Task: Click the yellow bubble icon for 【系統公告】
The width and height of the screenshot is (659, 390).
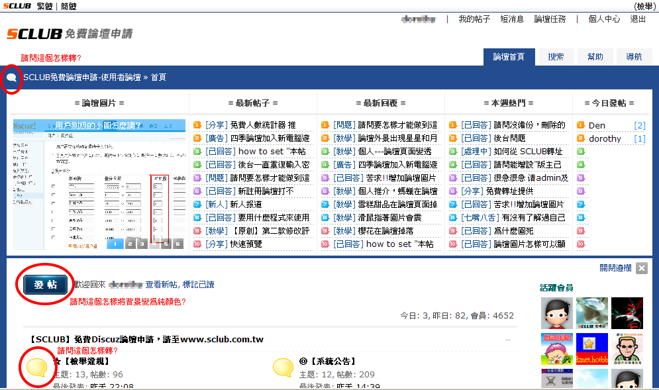Action: (283, 367)
